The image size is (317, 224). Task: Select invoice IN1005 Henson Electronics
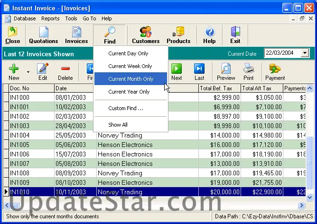(x=155, y=145)
